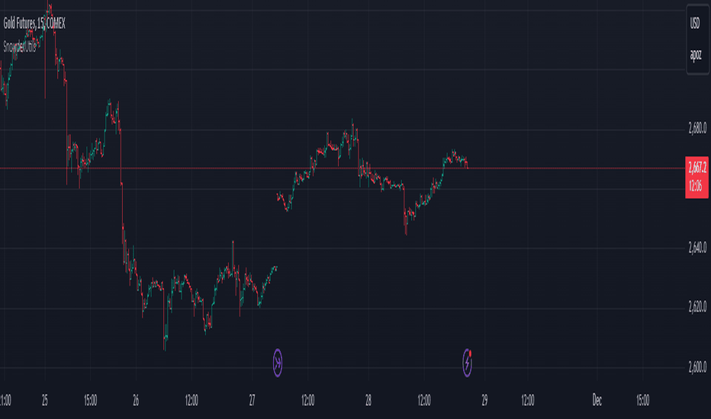
Task: Click the Dec date label on time axis
Action: (x=597, y=400)
